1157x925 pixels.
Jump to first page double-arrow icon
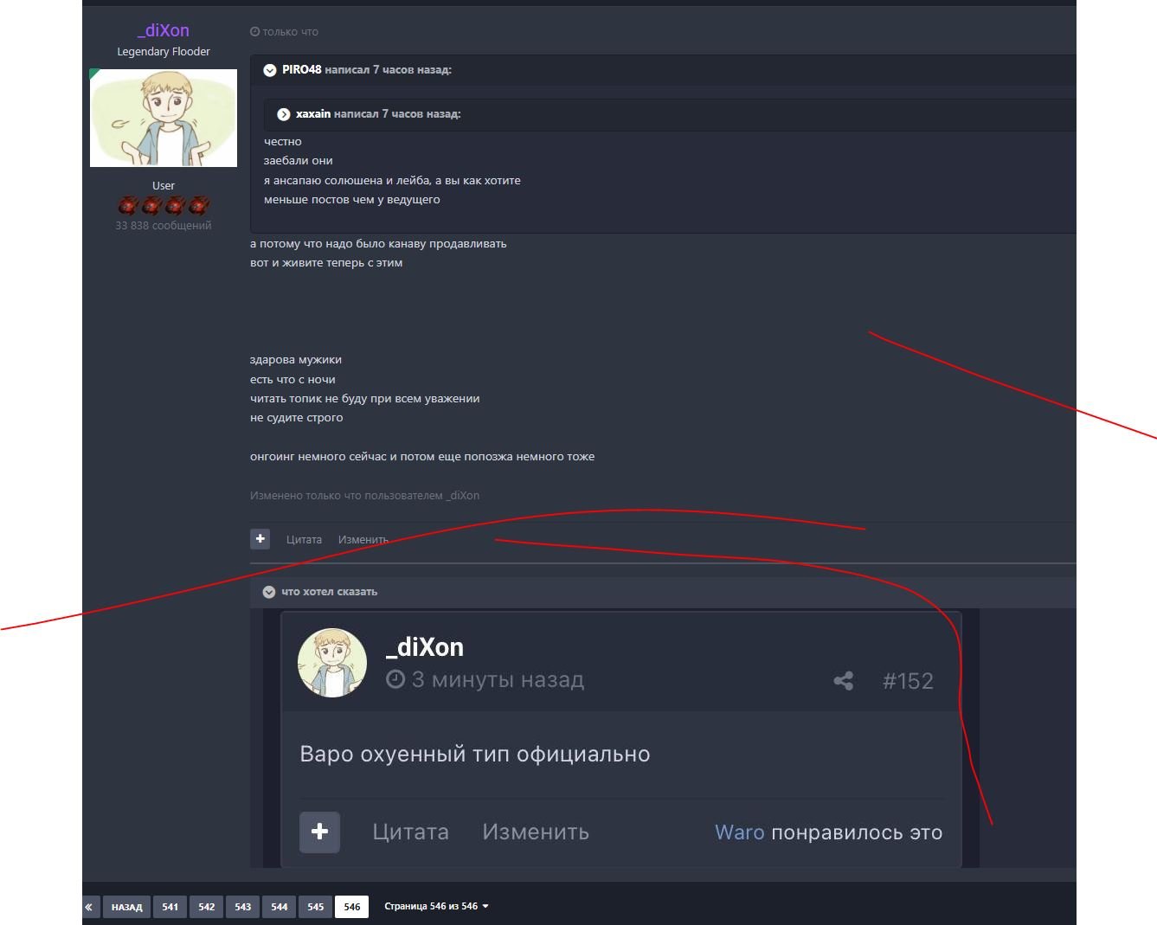pos(89,907)
